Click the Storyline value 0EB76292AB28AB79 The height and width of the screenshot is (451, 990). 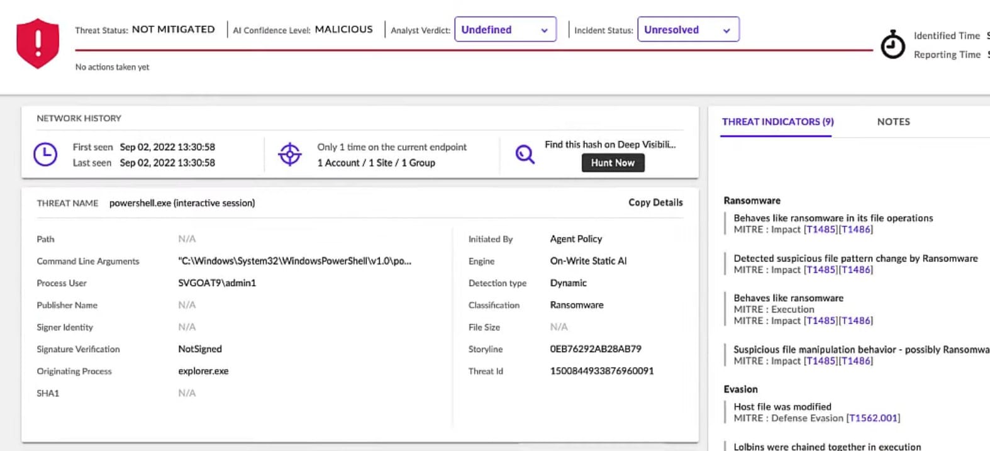(595, 349)
